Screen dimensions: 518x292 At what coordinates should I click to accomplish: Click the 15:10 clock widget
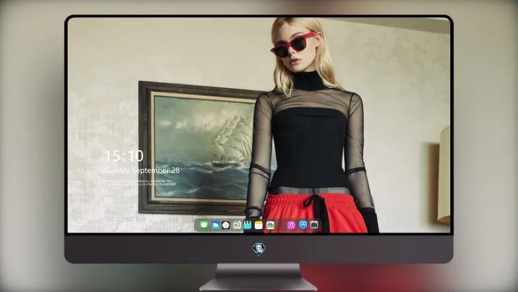(124, 156)
